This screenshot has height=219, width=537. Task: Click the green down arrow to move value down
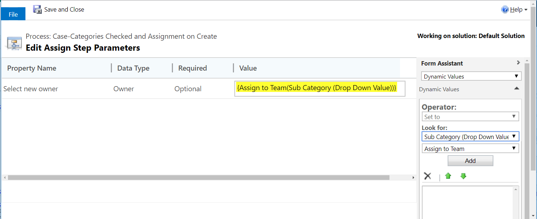pyautogui.click(x=463, y=176)
